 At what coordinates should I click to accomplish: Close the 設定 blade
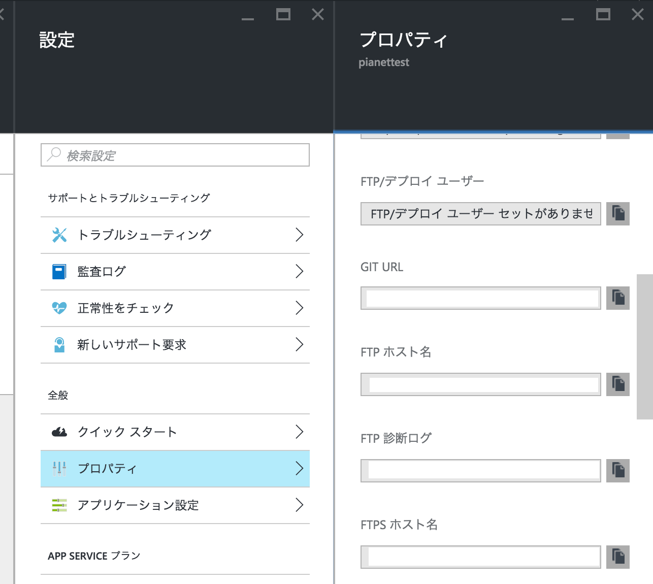point(318,14)
